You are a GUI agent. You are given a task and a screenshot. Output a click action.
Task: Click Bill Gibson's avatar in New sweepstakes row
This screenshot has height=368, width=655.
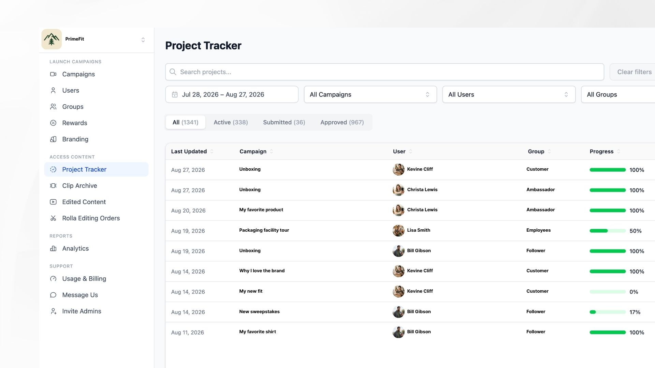point(398,312)
